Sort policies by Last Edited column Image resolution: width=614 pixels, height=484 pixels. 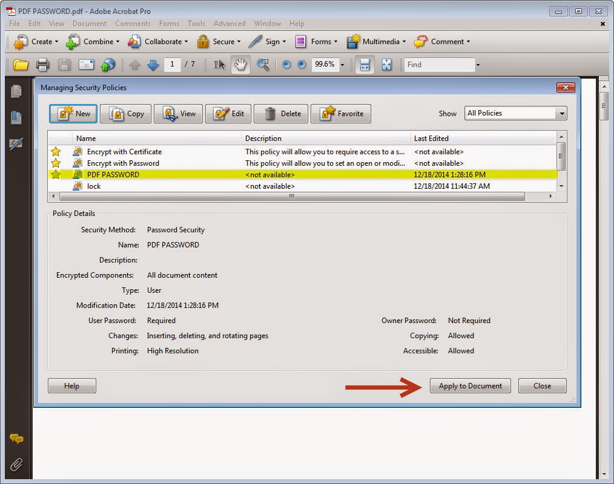(x=483, y=138)
